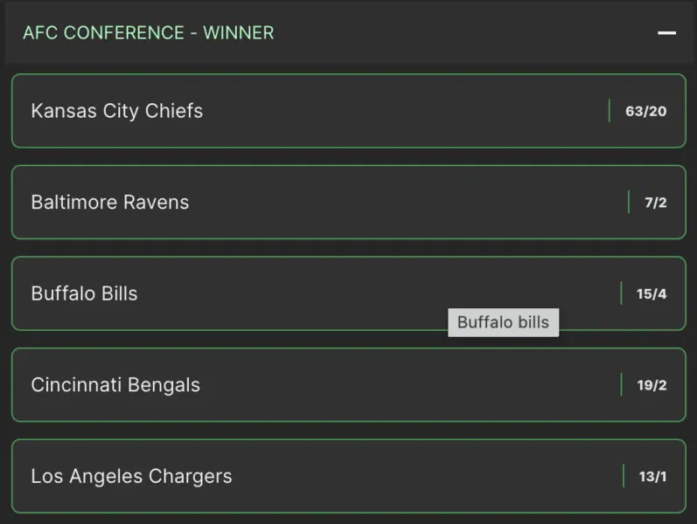Screen dimensions: 697x524
Task: Collapse the AFC Conference Winner section
Action: pyautogui.click(x=667, y=33)
